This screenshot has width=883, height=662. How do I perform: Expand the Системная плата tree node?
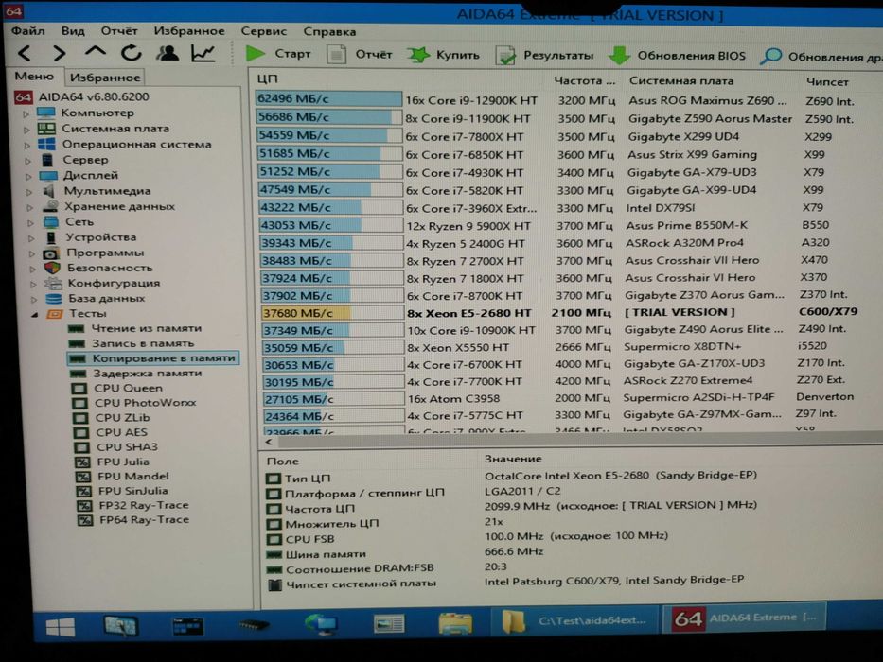[26, 130]
